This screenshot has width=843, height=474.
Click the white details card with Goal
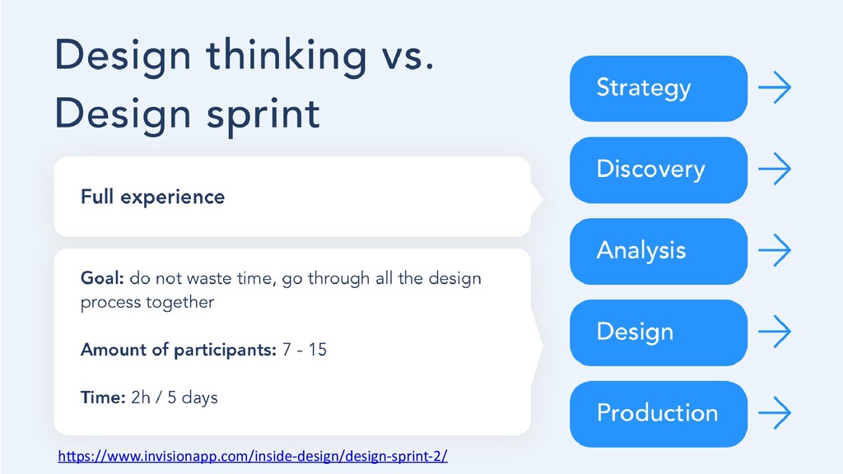[292, 342]
